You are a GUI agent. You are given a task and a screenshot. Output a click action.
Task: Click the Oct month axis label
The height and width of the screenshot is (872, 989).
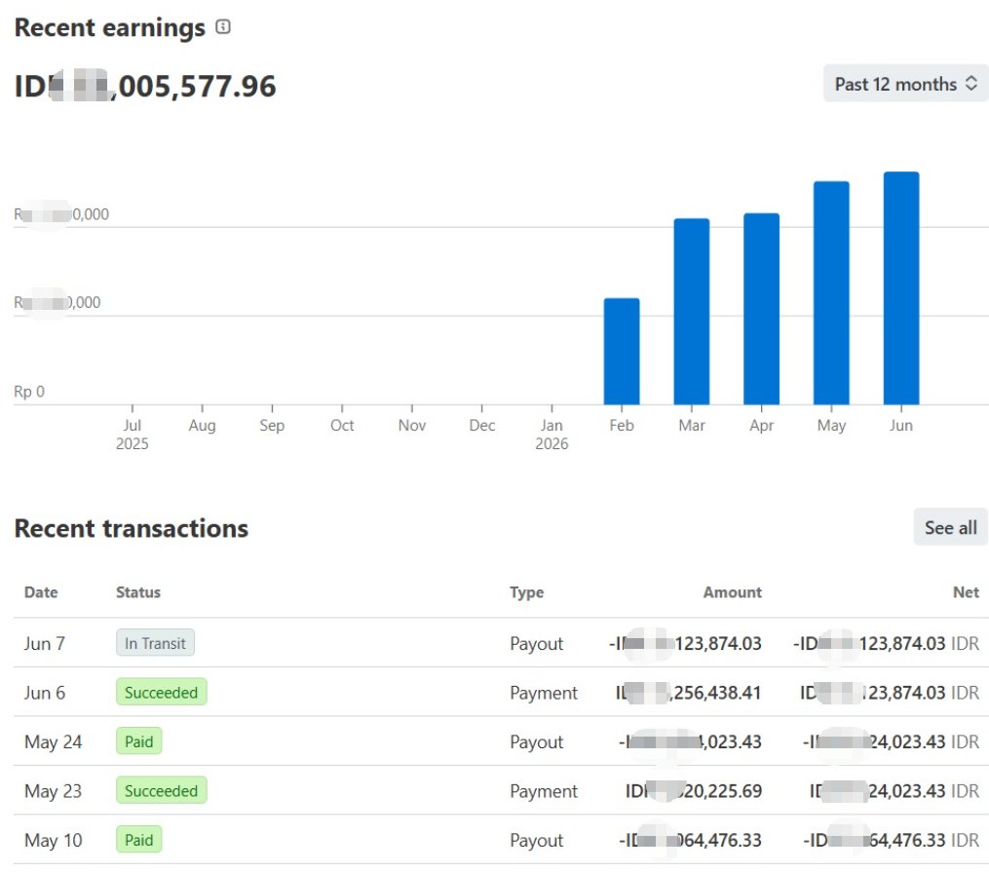(x=342, y=426)
